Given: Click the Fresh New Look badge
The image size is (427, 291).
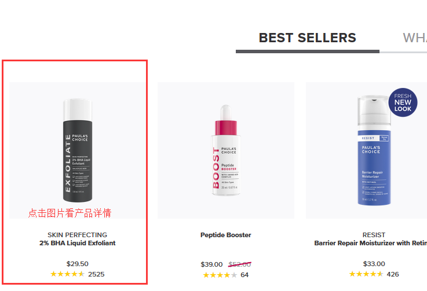Looking at the screenshot, I should (x=403, y=102).
